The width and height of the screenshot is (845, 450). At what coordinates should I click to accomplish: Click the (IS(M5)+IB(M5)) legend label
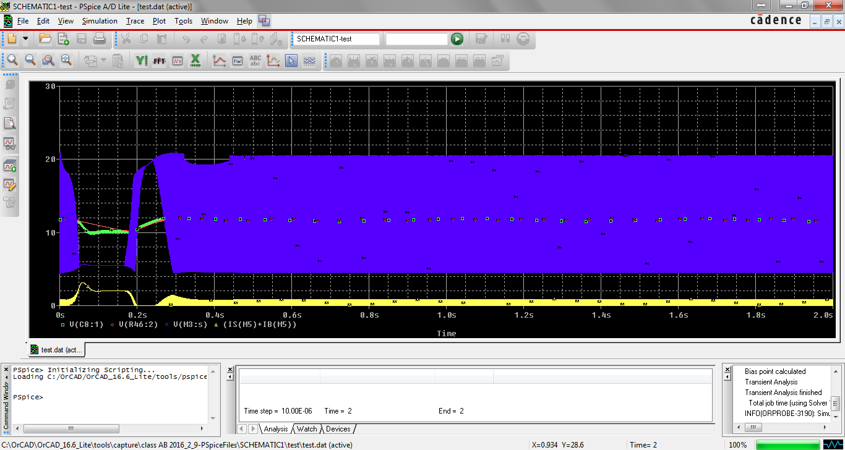(x=260, y=324)
